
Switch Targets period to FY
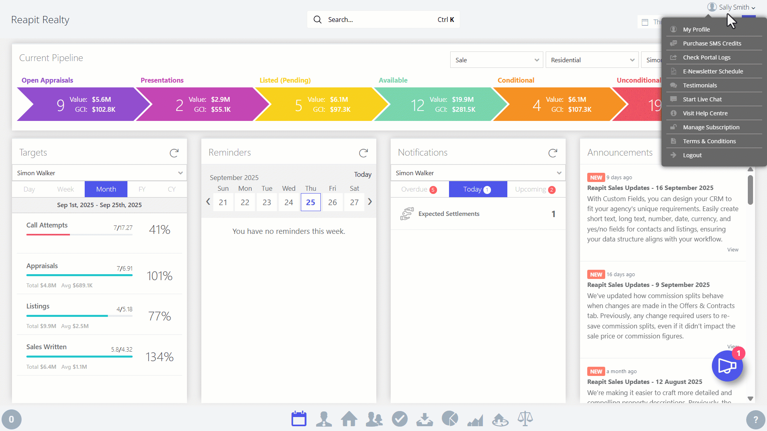coord(142,189)
